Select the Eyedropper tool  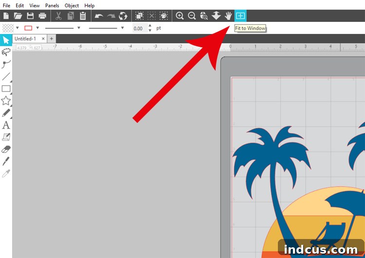click(x=6, y=173)
